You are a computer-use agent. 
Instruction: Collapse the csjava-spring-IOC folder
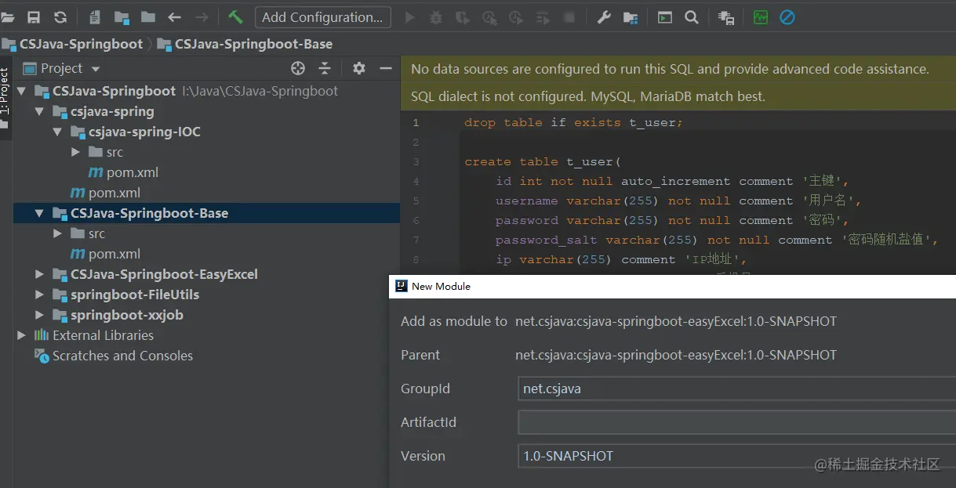[x=57, y=132]
